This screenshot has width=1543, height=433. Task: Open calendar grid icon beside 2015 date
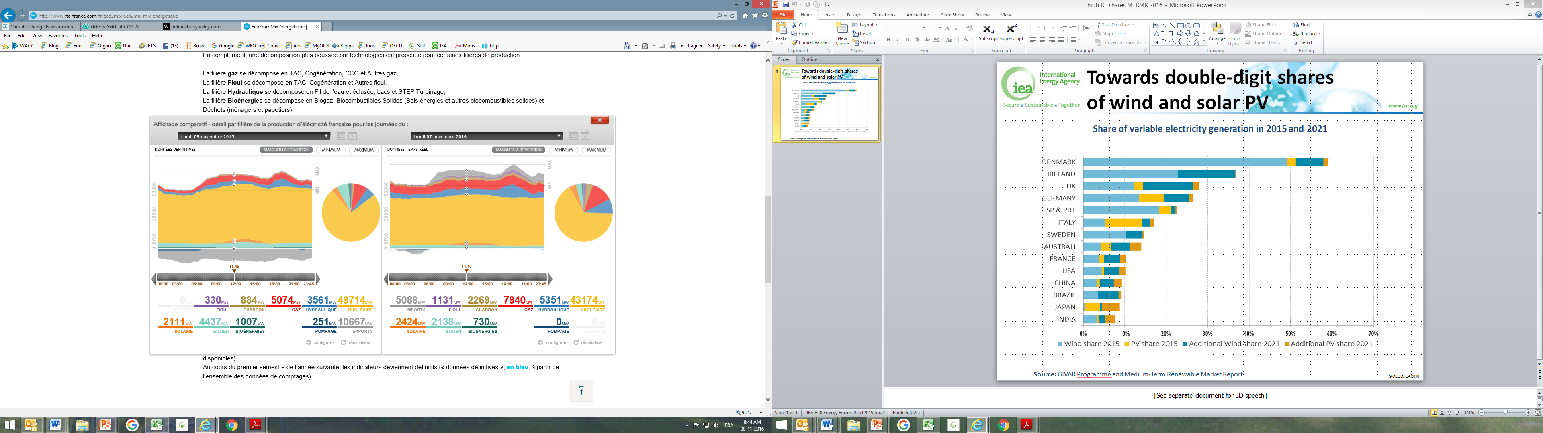click(341, 136)
